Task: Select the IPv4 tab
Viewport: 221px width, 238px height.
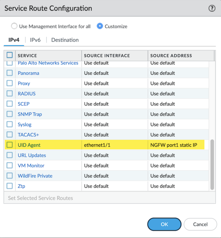Action: pos(14,40)
